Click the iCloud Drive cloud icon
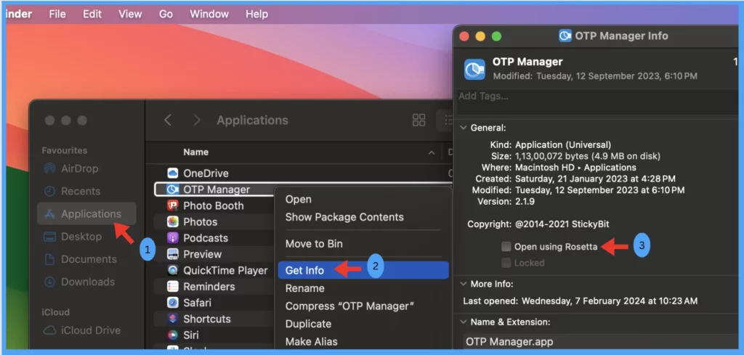 click(x=49, y=330)
